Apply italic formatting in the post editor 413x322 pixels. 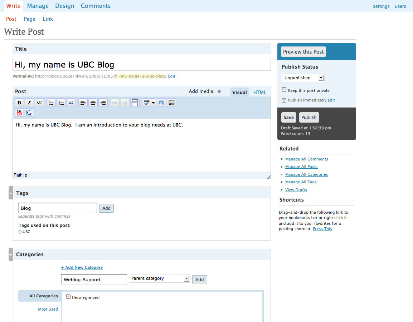(x=29, y=103)
